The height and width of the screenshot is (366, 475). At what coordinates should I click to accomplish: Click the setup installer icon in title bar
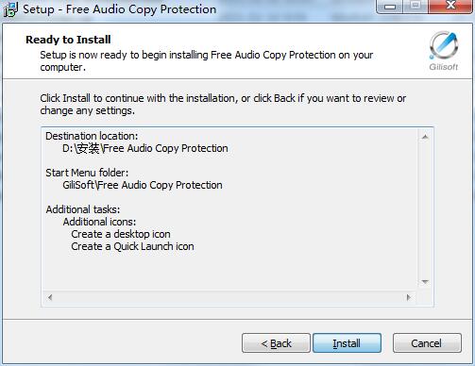[10, 9]
